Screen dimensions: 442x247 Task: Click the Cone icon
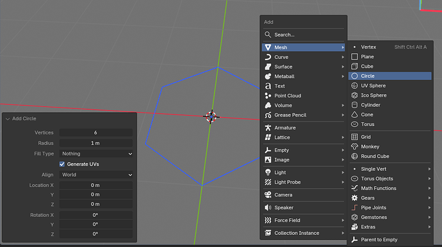pyautogui.click(x=354, y=115)
